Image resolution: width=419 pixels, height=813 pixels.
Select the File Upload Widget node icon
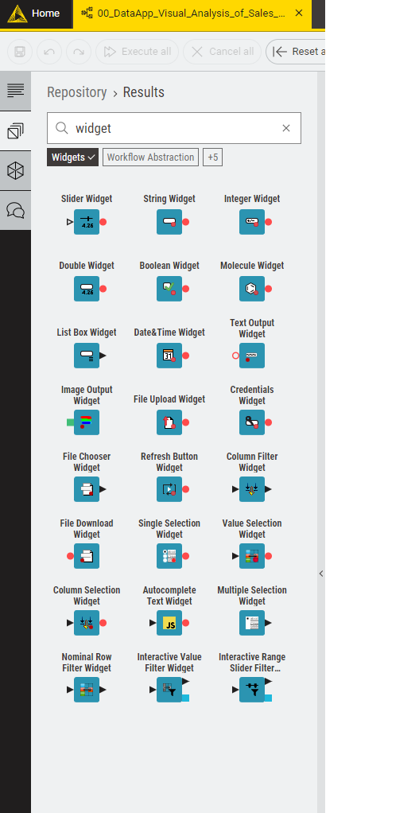(x=169, y=422)
